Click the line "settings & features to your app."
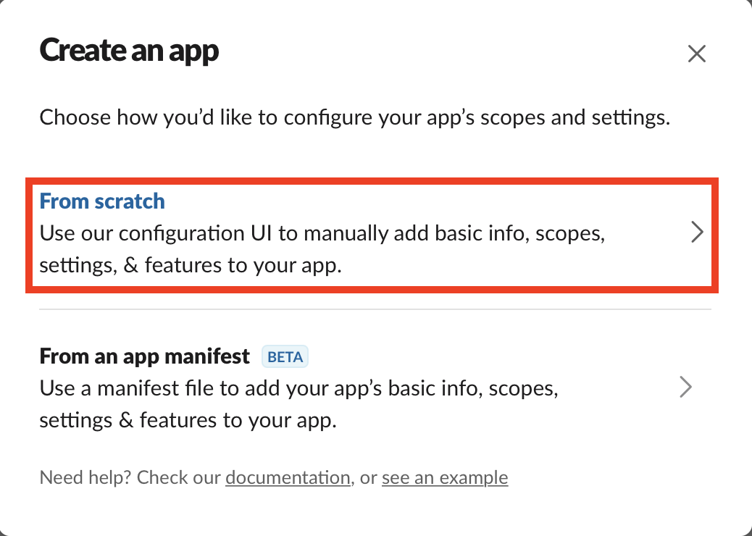 (188, 420)
